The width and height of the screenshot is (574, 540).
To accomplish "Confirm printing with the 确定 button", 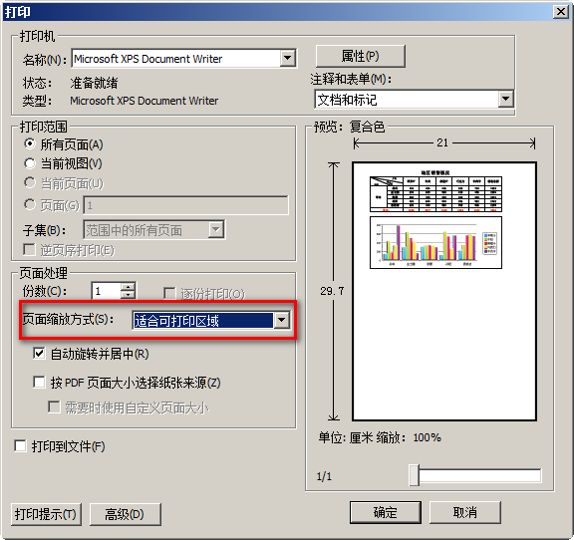I will click(386, 512).
